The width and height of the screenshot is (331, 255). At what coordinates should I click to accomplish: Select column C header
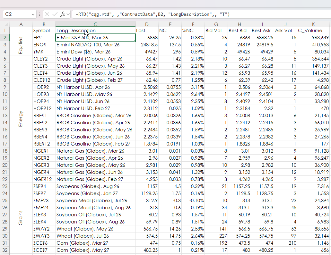(95, 24)
